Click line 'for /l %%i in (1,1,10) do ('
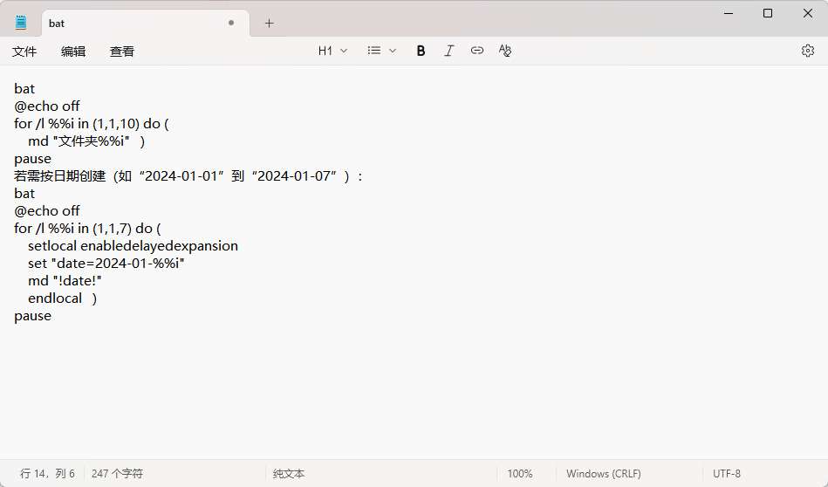 [x=92, y=124]
